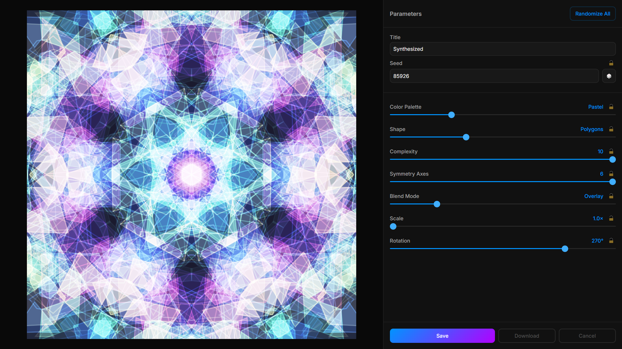
Task: Click inside the Title text field
Action: tap(502, 49)
